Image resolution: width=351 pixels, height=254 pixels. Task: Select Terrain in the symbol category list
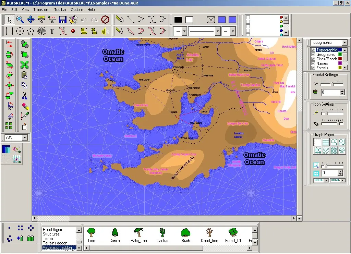[x=49, y=239]
